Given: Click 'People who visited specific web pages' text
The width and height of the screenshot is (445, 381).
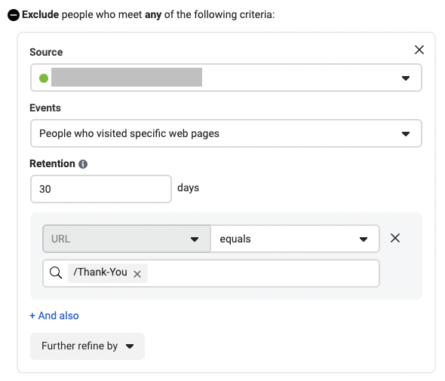Looking at the screenshot, I should pos(130,133).
